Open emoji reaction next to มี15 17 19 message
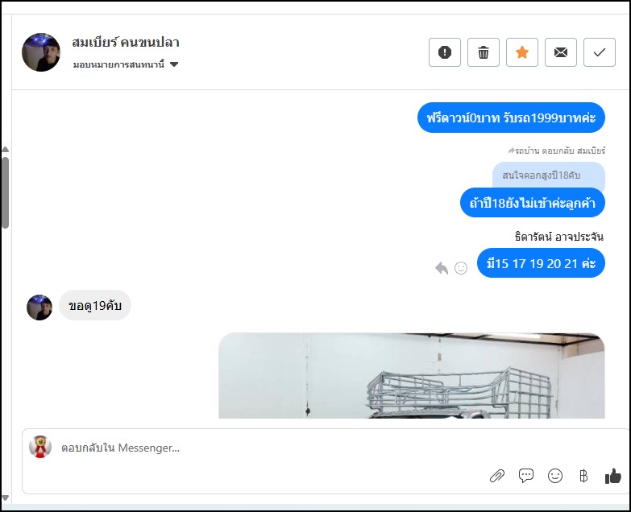The width and height of the screenshot is (631, 512). pyautogui.click(x=461, y=267)
